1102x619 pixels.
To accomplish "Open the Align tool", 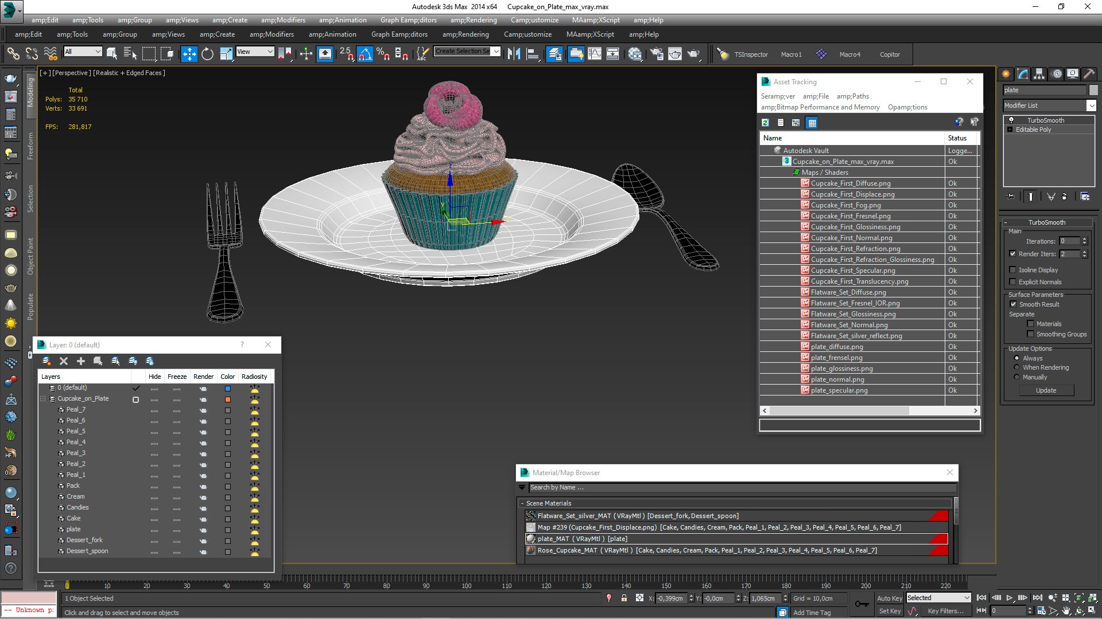I will [533, 54].
